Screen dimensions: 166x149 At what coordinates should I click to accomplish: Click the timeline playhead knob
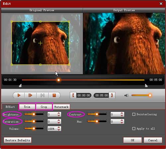58,80
